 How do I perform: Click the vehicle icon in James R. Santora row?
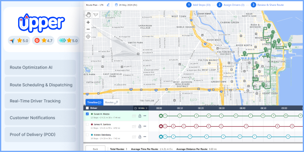tap(134, 127)
